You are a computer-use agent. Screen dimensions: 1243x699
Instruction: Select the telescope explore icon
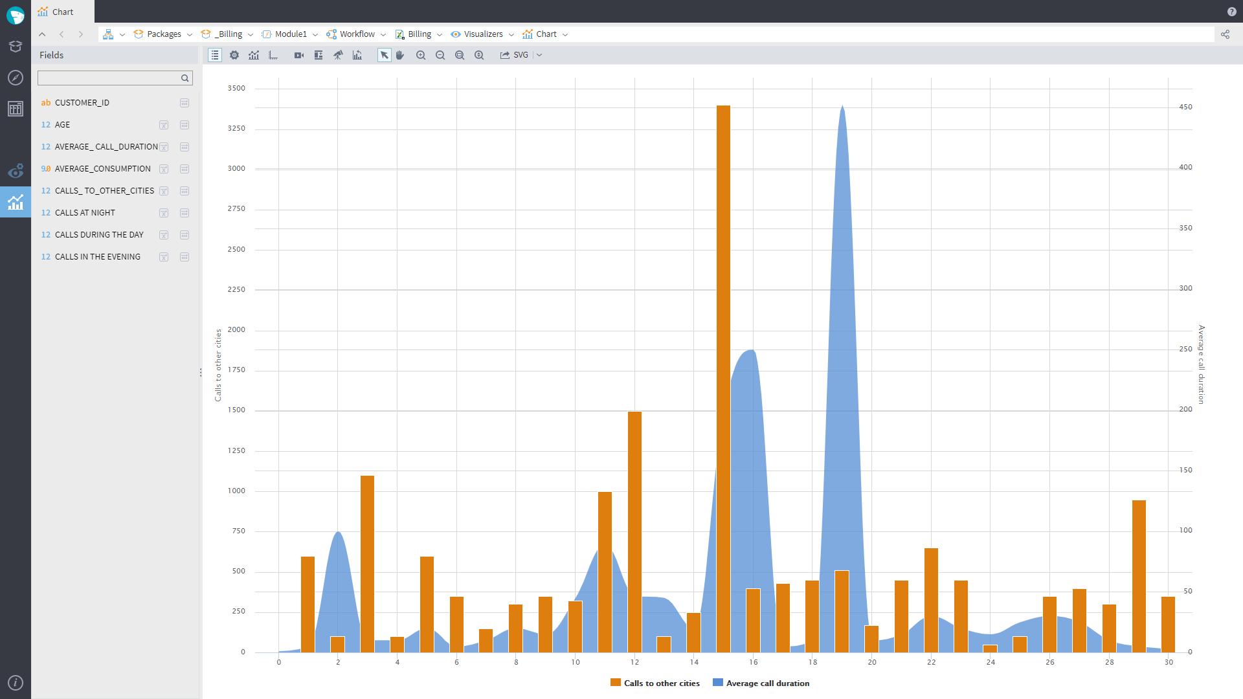338,55
